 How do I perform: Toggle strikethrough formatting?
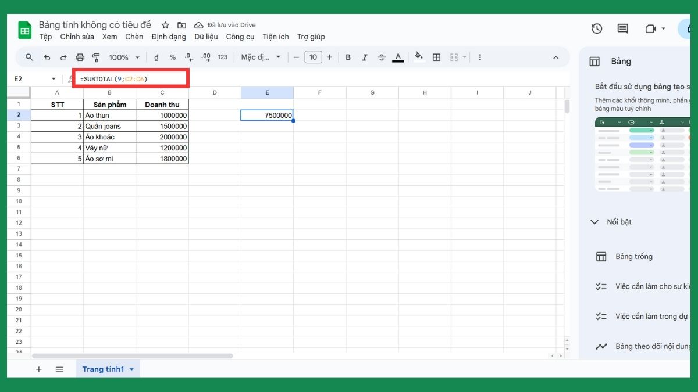tap(381, 57)
